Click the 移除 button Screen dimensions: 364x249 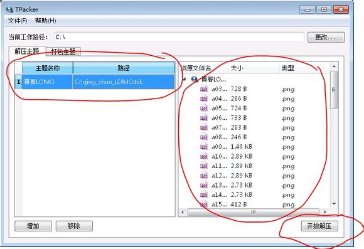[x=74, y=226]
